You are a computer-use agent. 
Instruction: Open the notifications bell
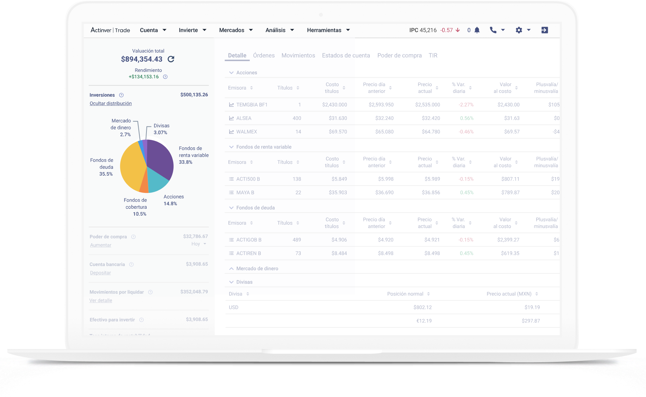[x=477, y=30]
